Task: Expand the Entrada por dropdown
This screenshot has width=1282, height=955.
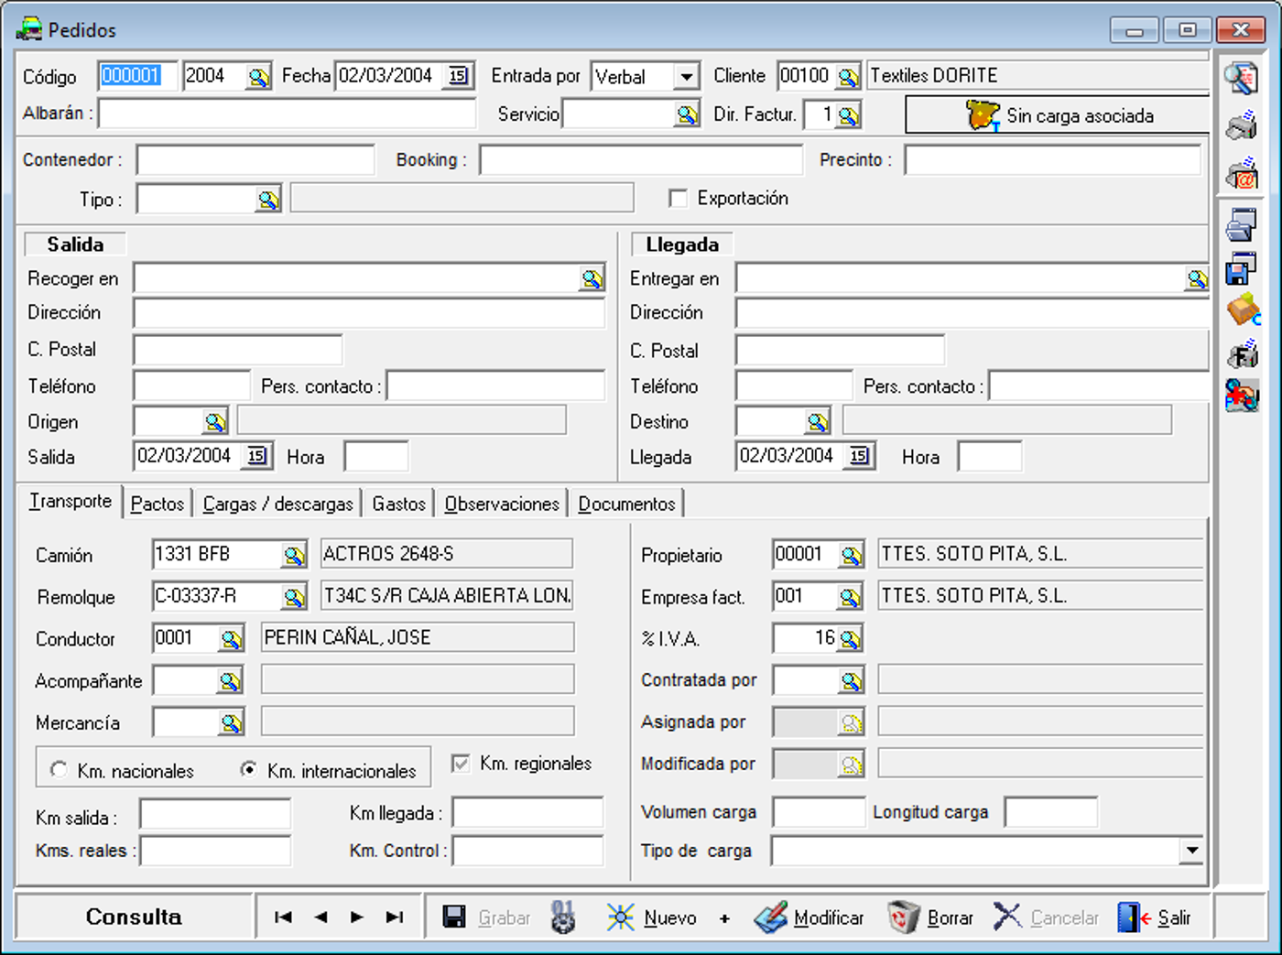Action: (686, 77)
